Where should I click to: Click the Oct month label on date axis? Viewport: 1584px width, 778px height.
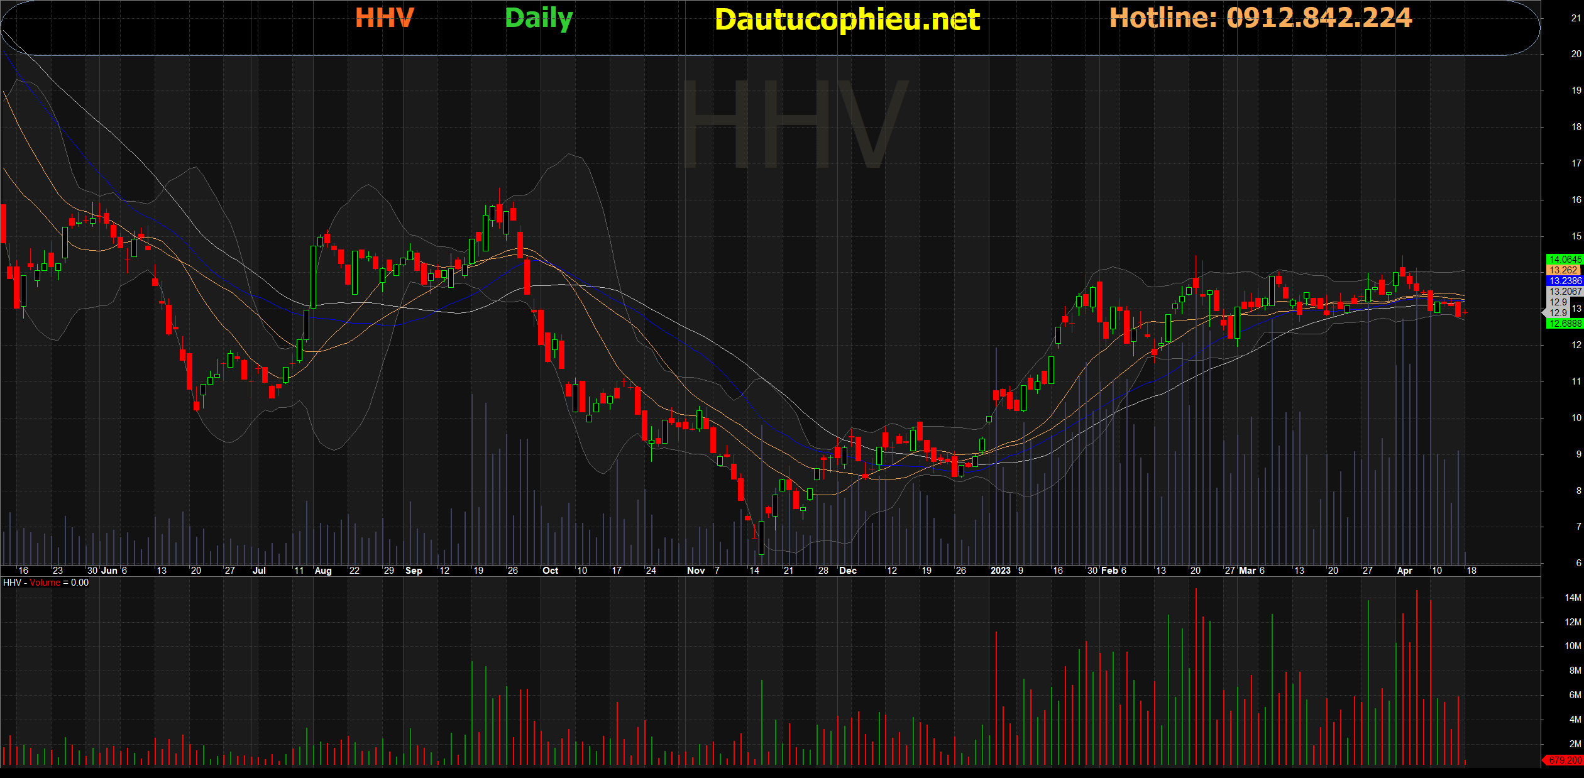tap(550, 571)
